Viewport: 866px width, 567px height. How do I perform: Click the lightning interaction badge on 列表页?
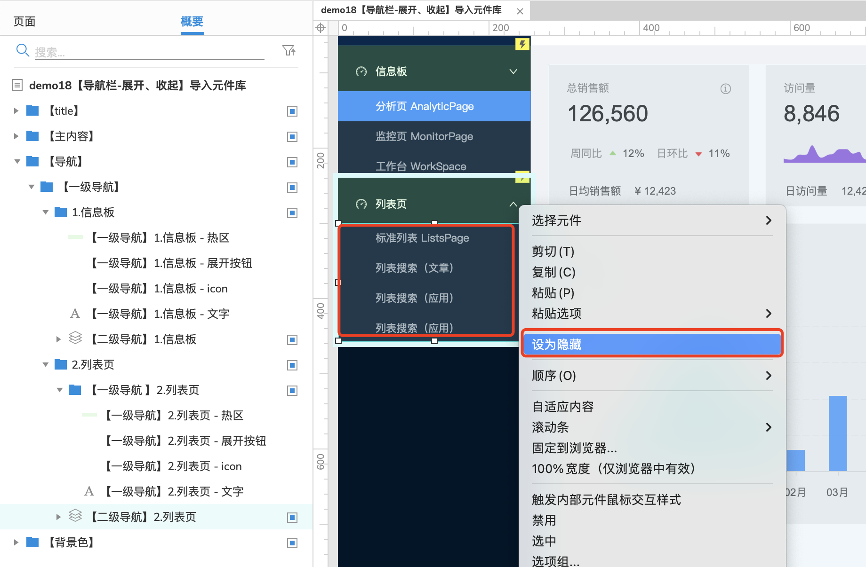click(522, 177)
